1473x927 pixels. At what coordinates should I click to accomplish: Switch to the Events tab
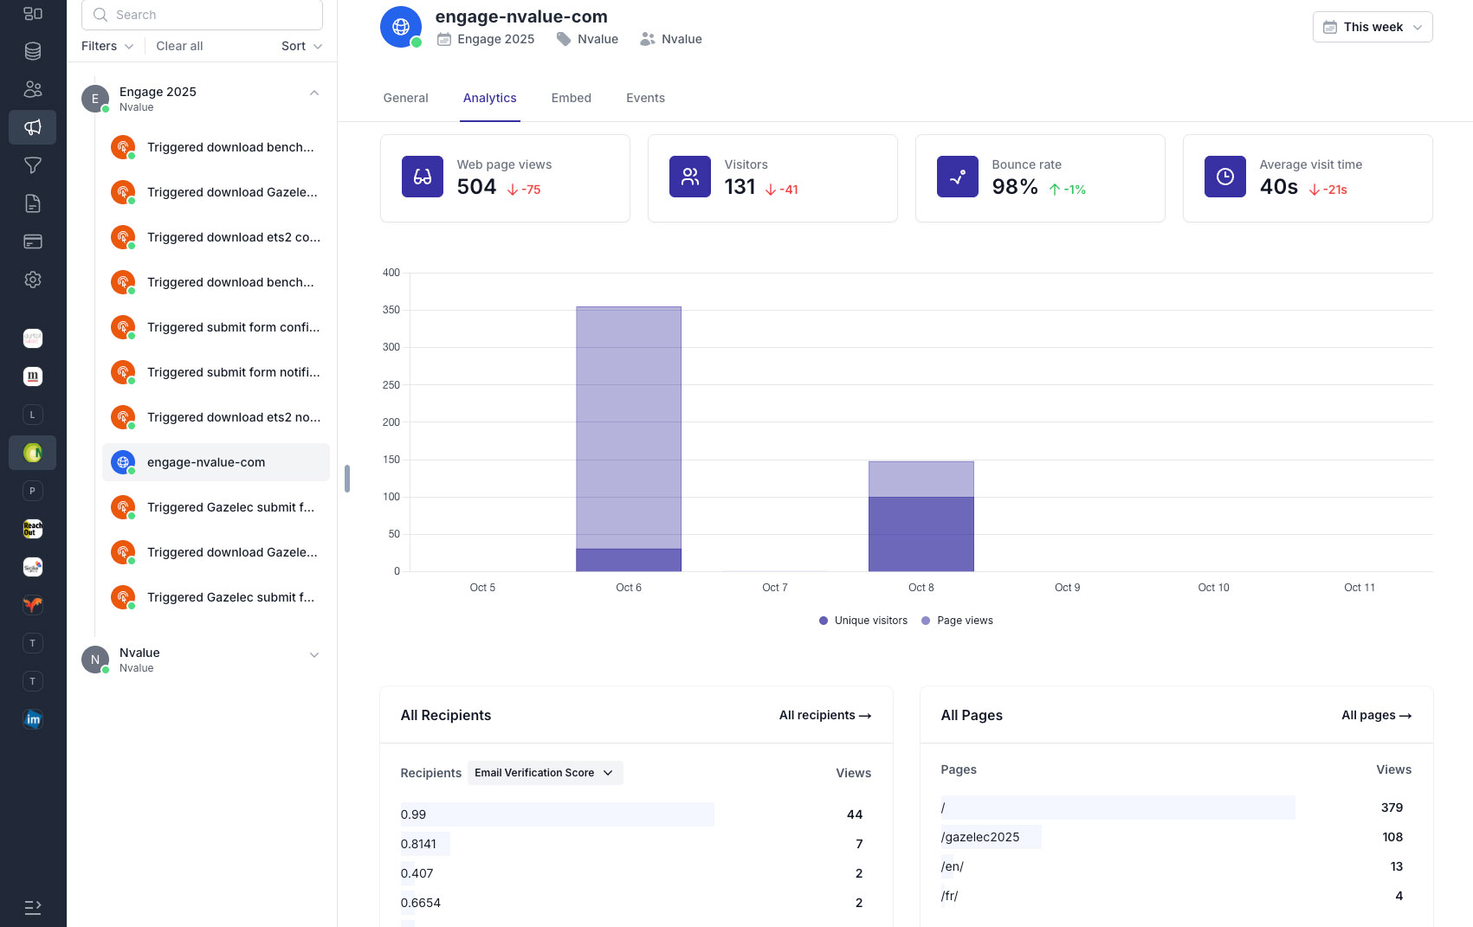point(645,98)
